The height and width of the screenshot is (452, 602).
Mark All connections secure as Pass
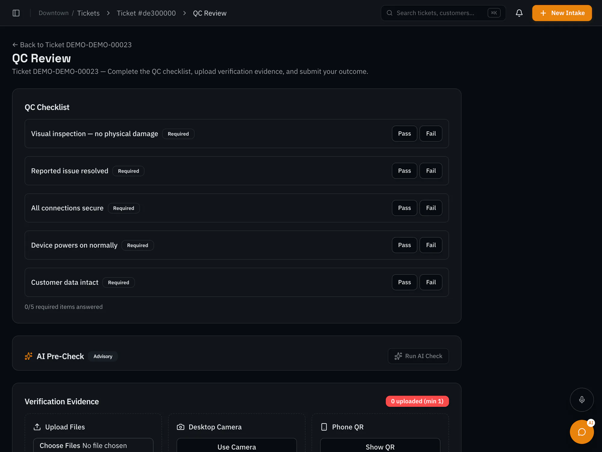[x=404, y=208]
